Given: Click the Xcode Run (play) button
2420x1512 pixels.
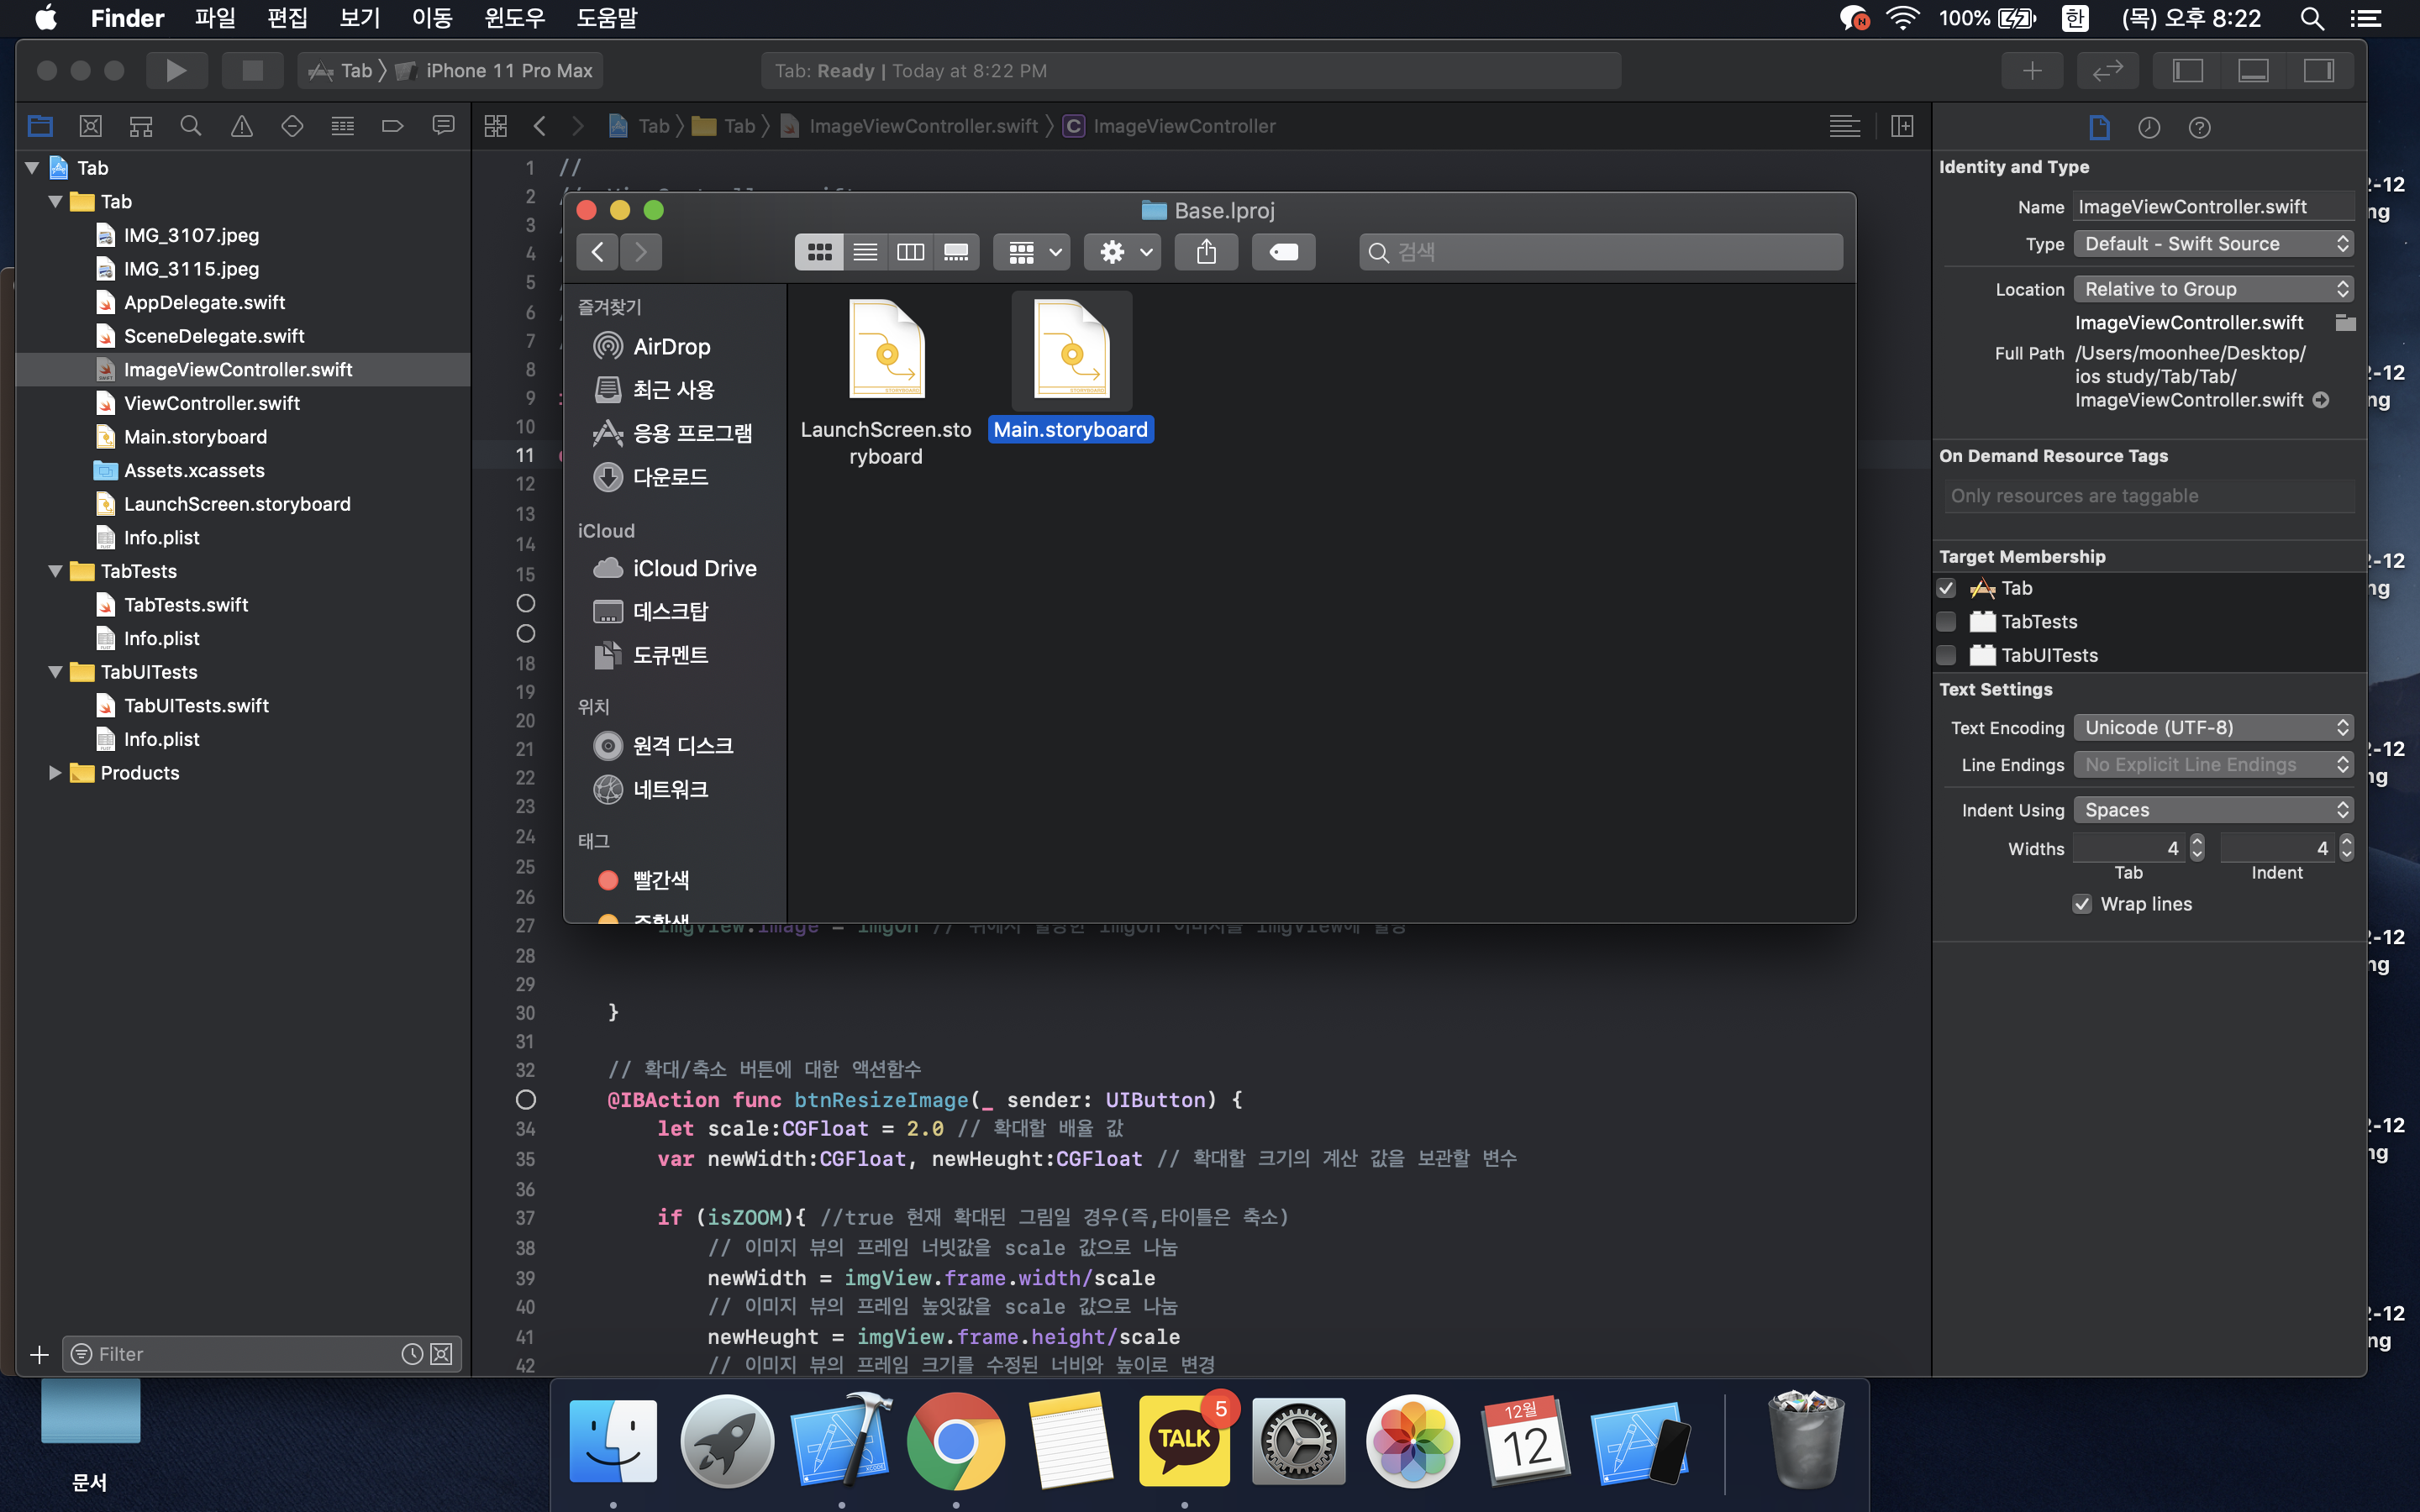Looking at the screenshot, I should [x=176, y=70].
